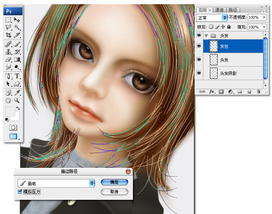Select the Polygonal Lasso tool

(x=8, y=27)
